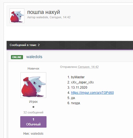Open the small avatar in topic header
This screenshot has height=138, width=133.
coord(17,16)
